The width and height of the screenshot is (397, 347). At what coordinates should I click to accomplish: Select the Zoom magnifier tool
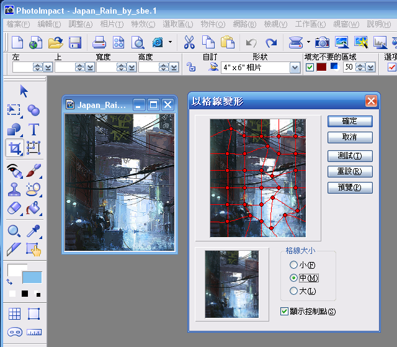click(14, 231)
